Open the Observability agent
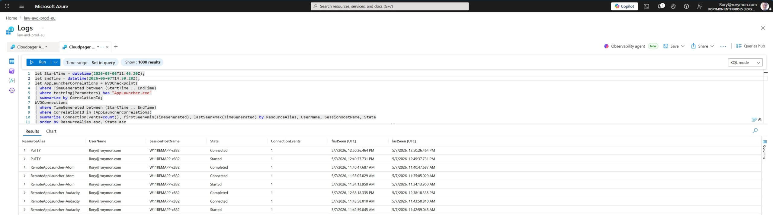 (628, 46)
